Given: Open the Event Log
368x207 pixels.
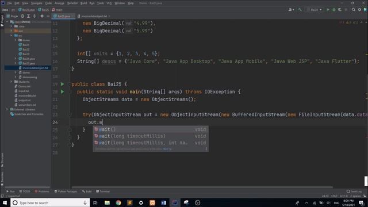Looking at the screenshot, I should [354, 191].
